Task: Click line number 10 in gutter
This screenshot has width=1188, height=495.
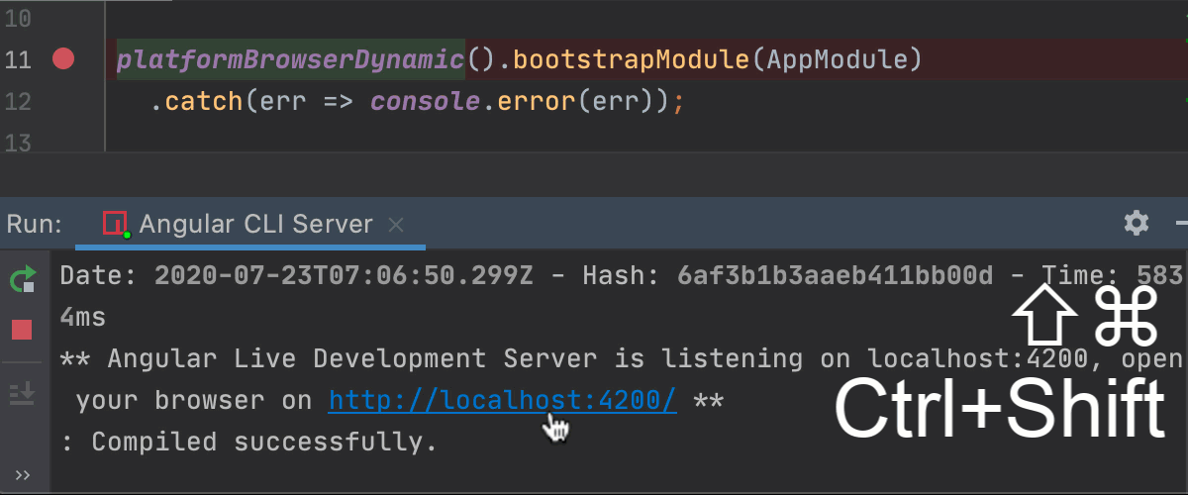Action: [19, 18]
